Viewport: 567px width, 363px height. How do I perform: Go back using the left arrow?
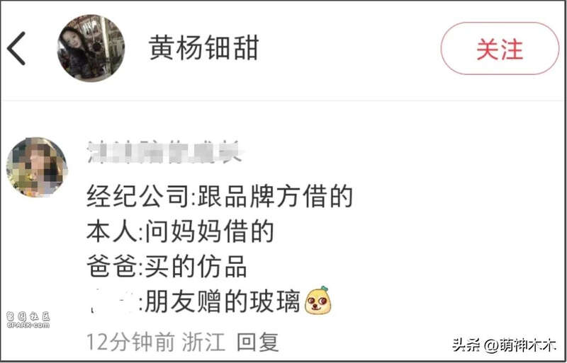point(16,48)
